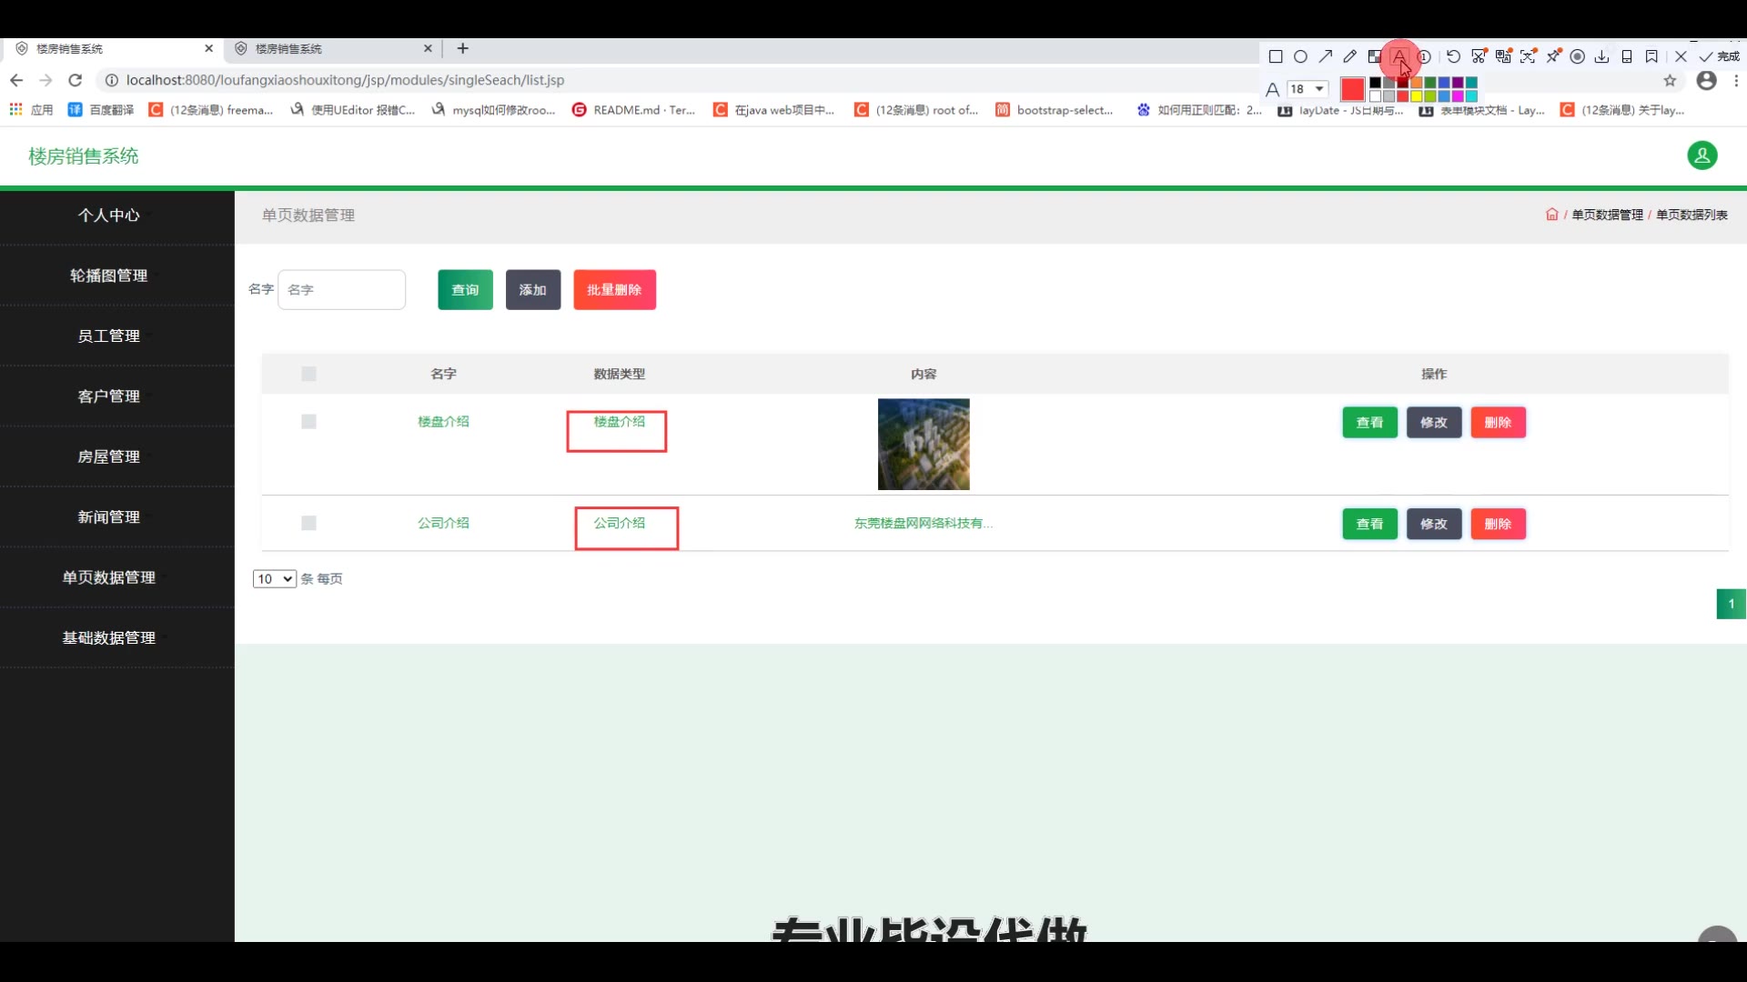Open the green user avatar icon
1747x982 pixels.
pos(1702,155)
